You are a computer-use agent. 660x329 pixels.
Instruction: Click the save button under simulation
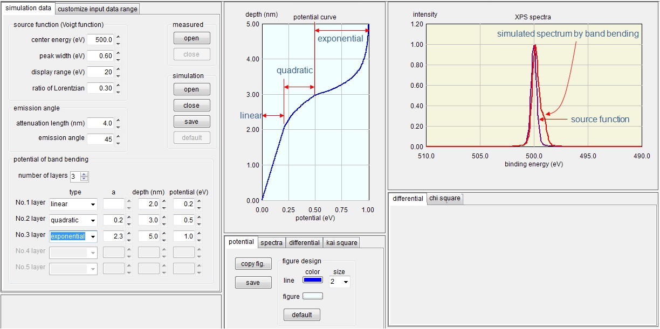[191, 121]
